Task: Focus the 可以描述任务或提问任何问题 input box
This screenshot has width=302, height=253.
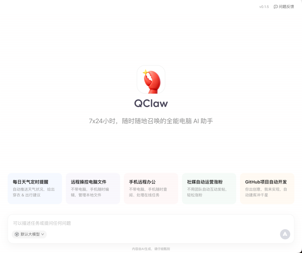Action: pyautogui.click(x=140, y=223)
